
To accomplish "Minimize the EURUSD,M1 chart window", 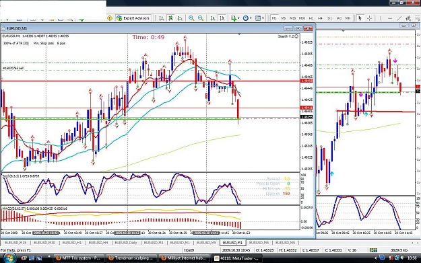I will (288, 28).
